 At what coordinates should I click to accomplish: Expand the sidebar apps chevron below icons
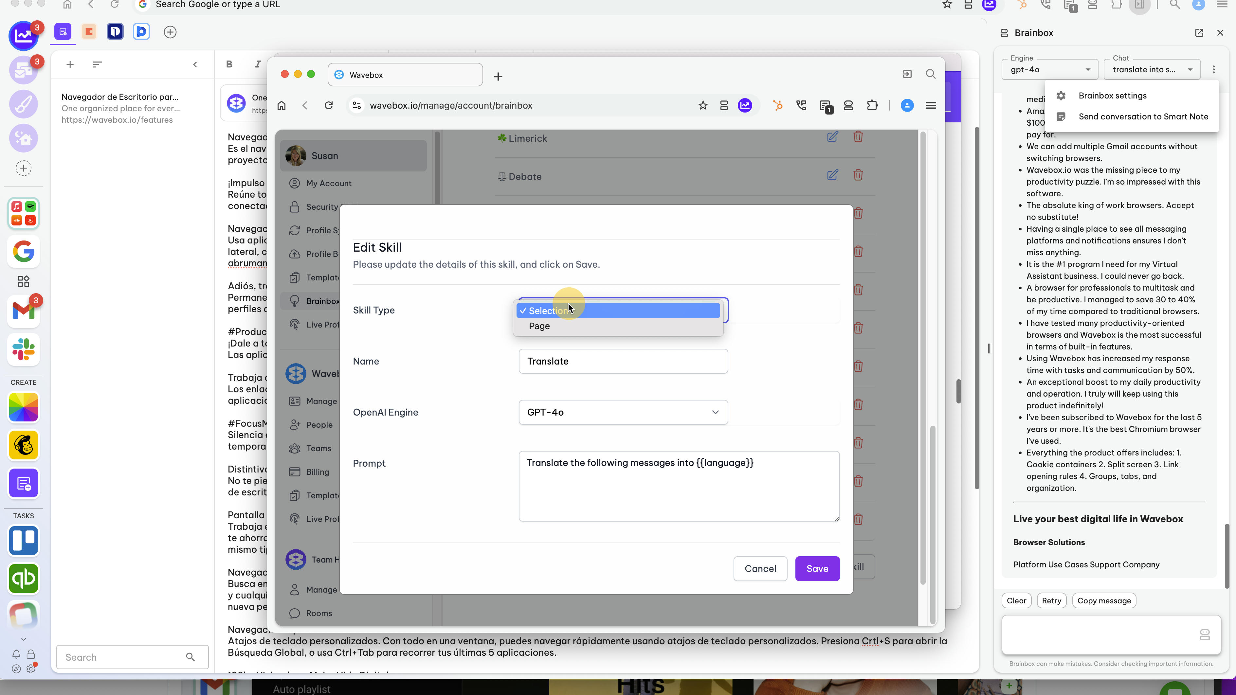pos(24,639)
